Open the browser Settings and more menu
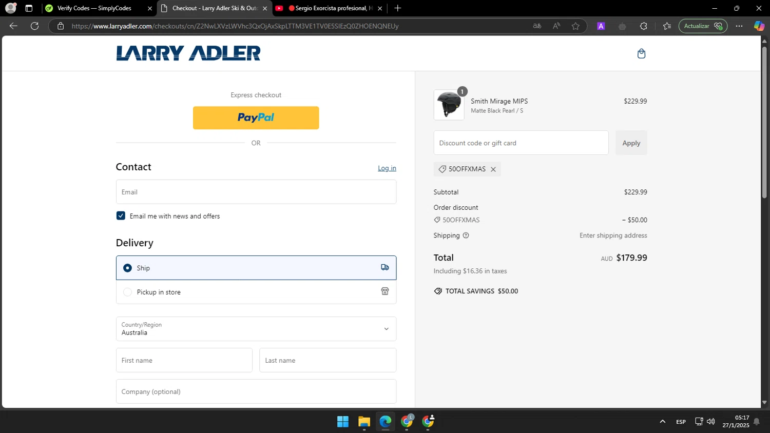This screenshot has height=433, width=770. pos(739,26)
